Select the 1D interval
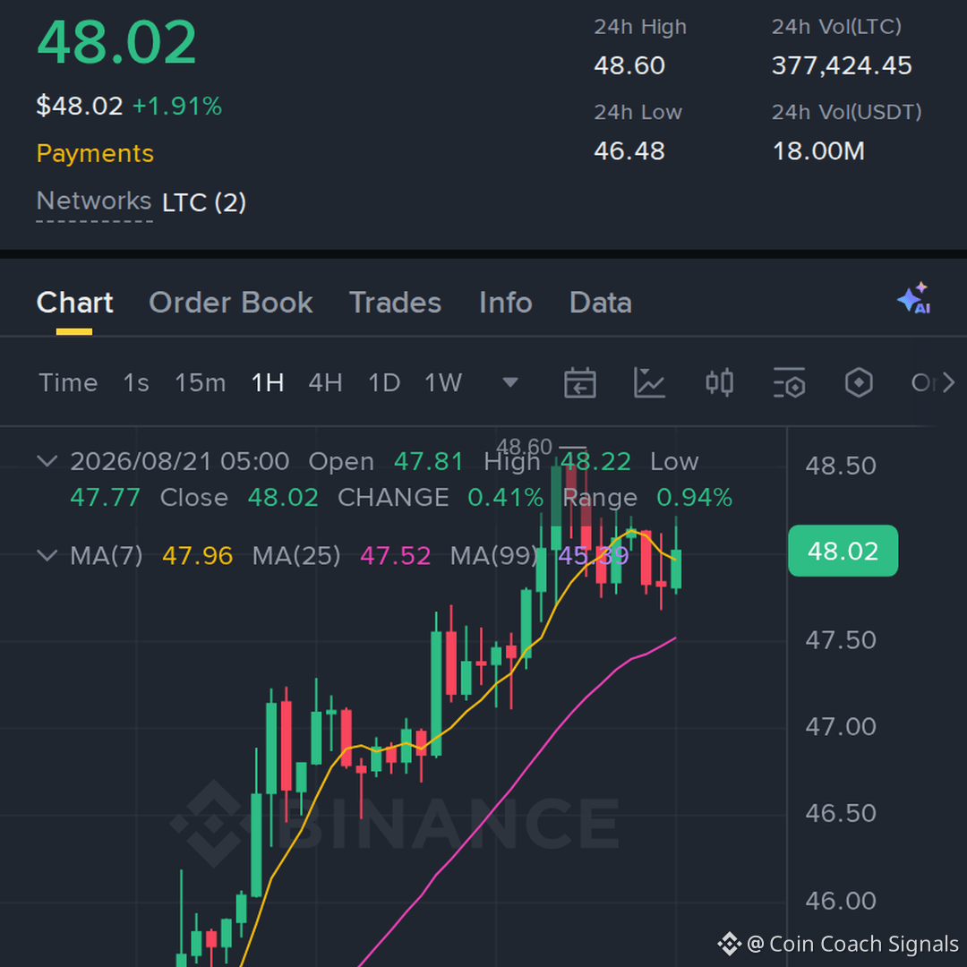This screenshot has height=967, width=967. [x=384, y=383]
